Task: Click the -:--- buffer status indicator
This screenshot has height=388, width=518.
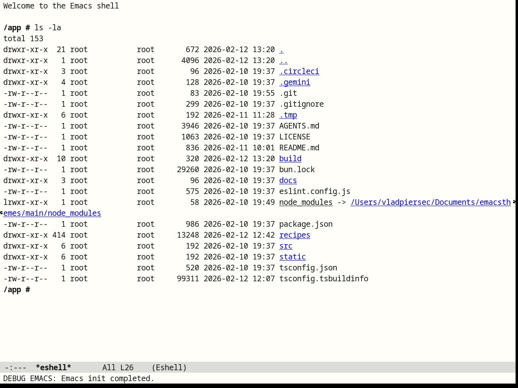Action: click(16, 367)
